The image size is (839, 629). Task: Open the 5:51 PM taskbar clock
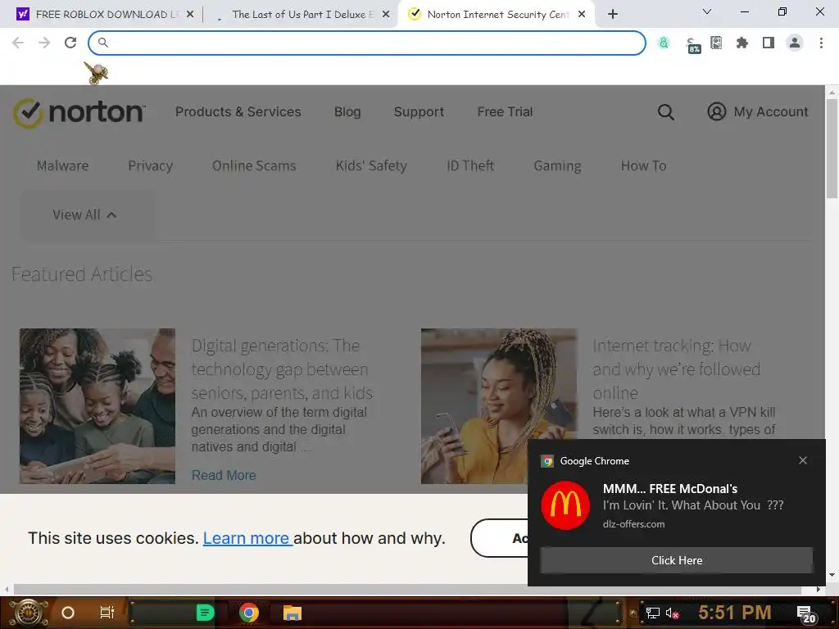tap(735, 613)
